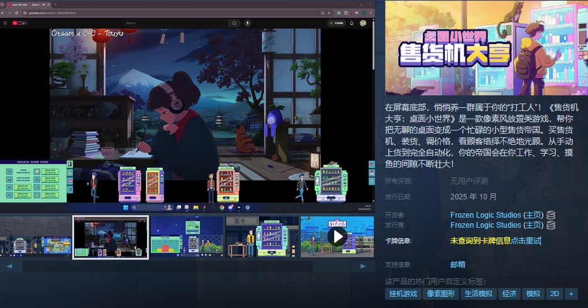The image size is (588, 308).
Task: Open the publisher's 主页 homepage link
Action: click(533, 225)
